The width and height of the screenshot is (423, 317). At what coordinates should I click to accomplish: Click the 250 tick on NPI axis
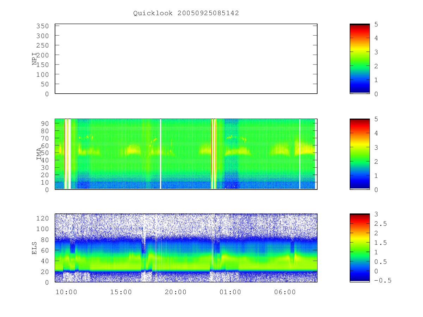coord(42,45)
